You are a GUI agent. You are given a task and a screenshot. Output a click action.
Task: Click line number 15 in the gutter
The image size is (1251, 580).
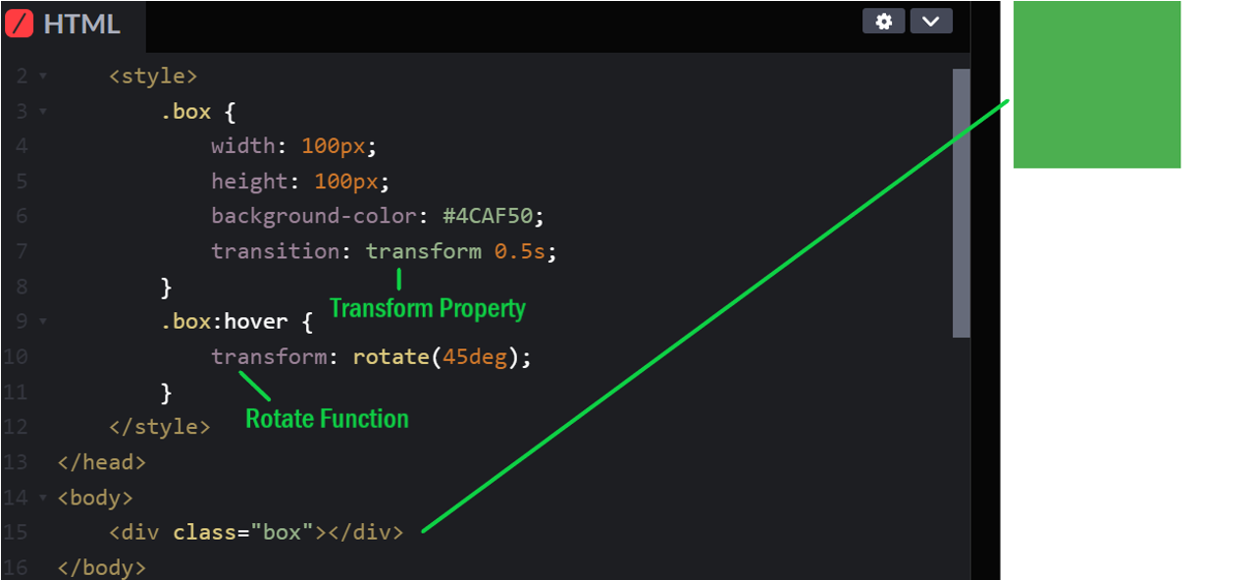click(x=16, y=533)
